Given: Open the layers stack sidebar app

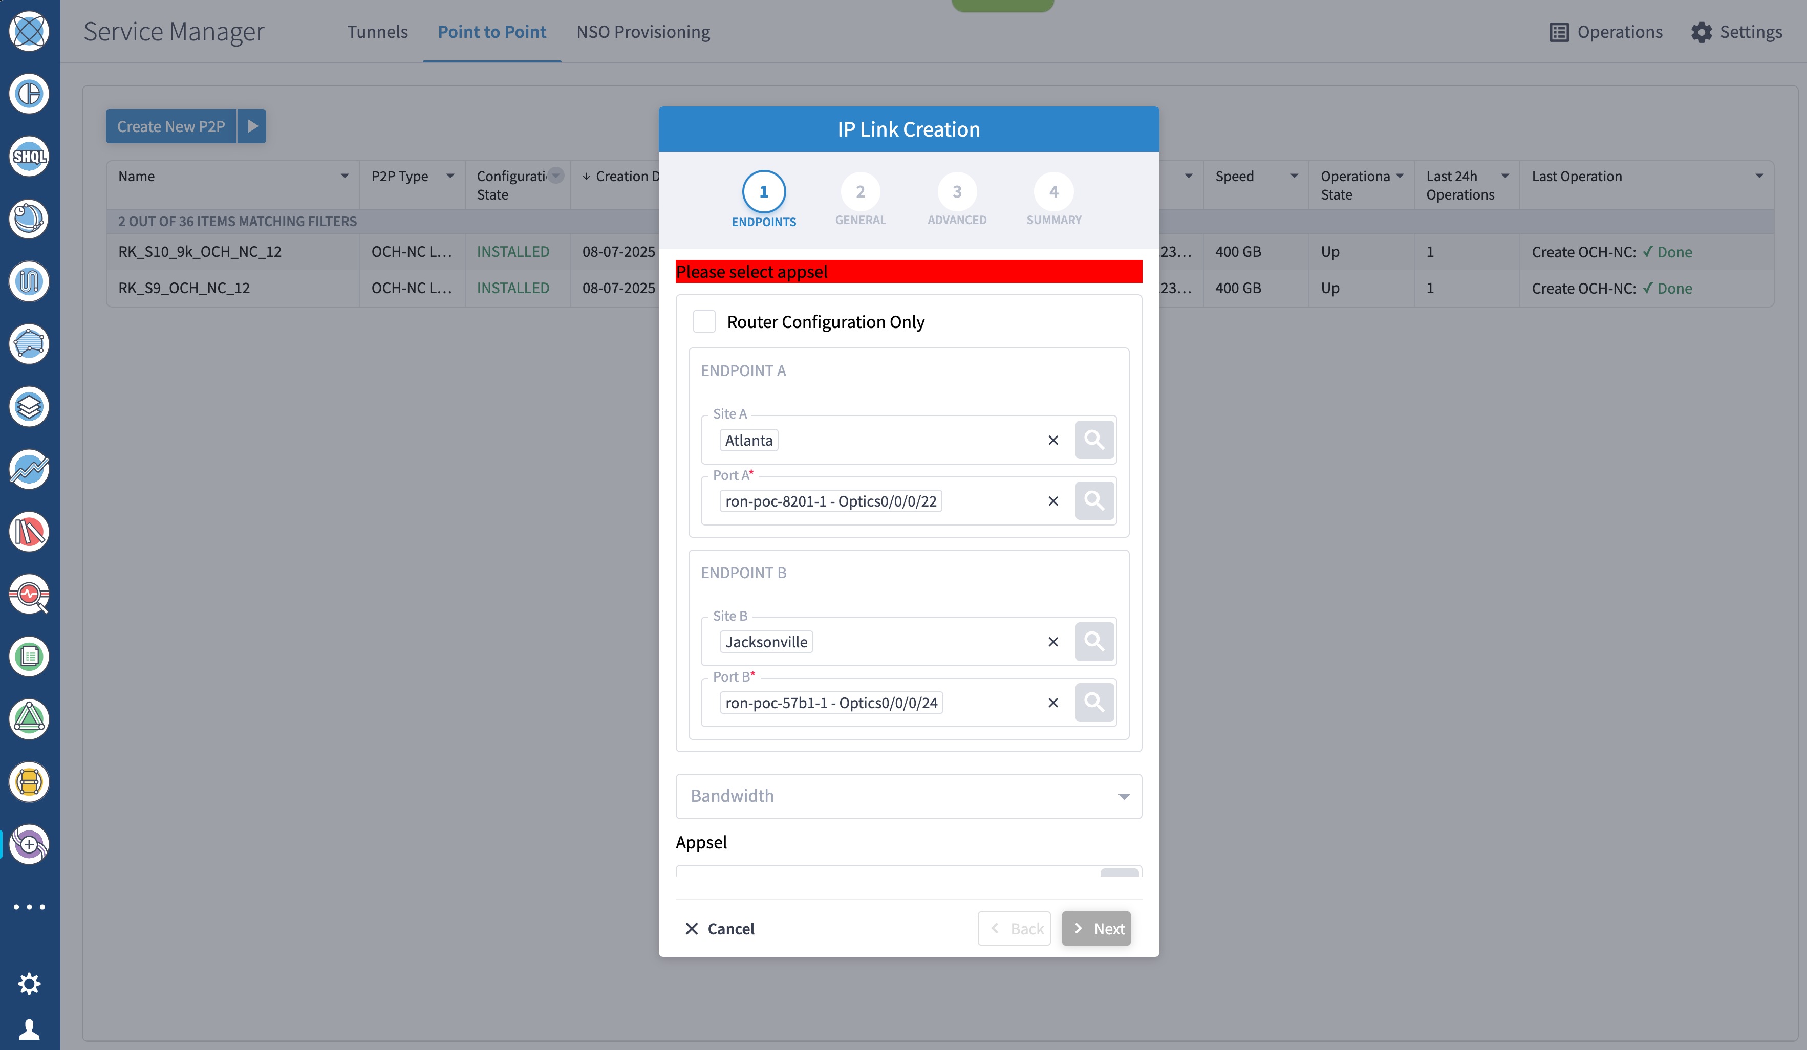Looking at the screenshot, I should tap(29, 406).
